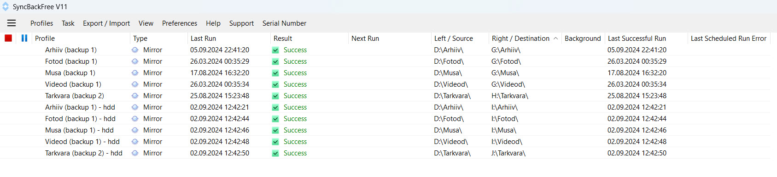The image size is (777, 177).
Task: Click the SyncBackFree app logo icon
Action: [6, 6]
